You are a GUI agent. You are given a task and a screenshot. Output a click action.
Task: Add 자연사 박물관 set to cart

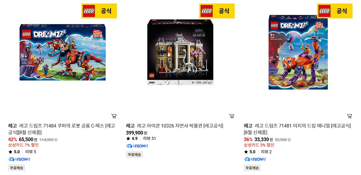[x=232, y=116]
